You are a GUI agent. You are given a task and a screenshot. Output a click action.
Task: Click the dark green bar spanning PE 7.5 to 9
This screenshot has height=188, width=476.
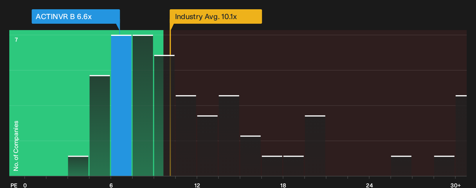coord(143,106)
